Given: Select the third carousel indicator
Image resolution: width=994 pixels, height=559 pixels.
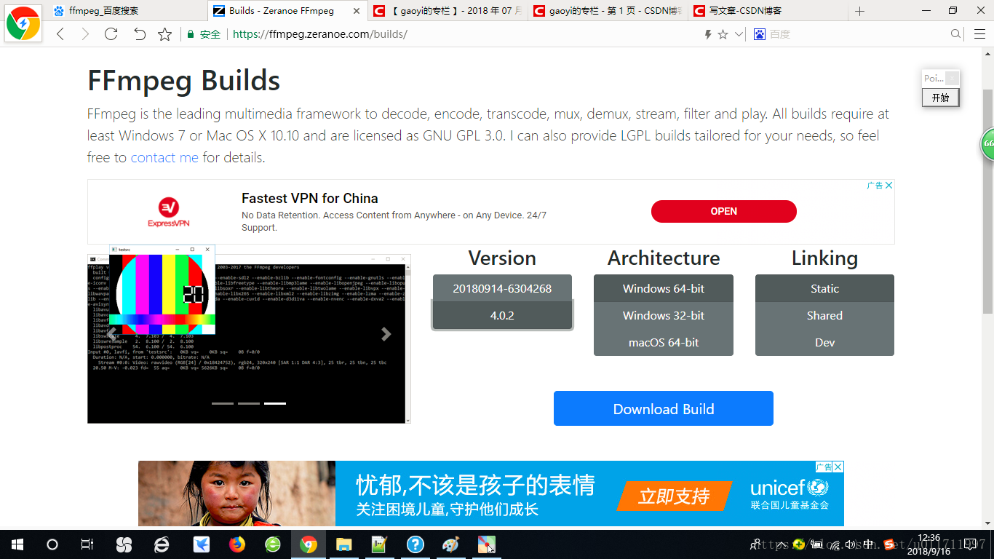Looking at the screenshot, I should [x=275, y=403].
